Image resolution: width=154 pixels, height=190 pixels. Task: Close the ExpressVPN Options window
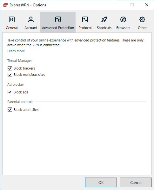tap(147, 5)
